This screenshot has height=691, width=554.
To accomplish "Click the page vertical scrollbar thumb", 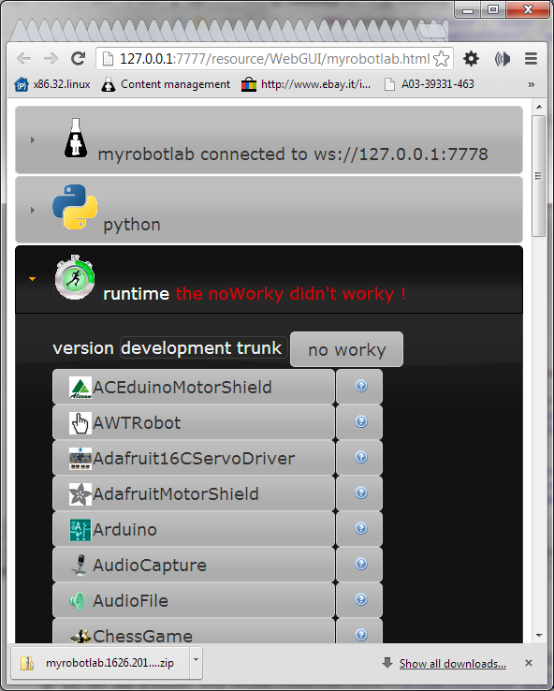I will [538, 176].
